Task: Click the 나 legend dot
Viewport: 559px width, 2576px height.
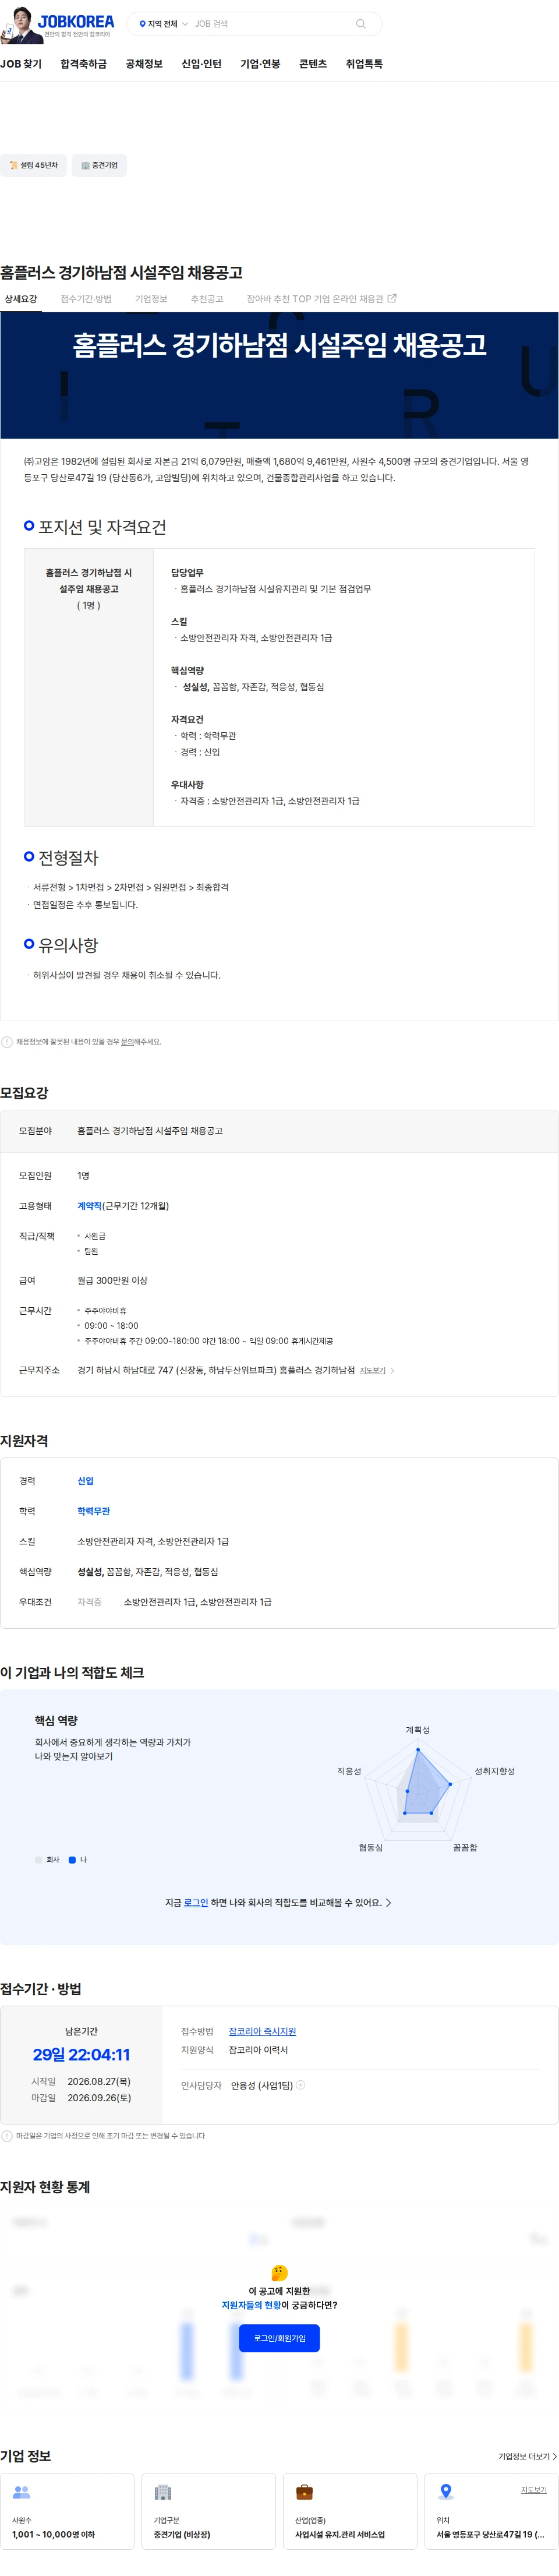Action: pos(72,1860)
